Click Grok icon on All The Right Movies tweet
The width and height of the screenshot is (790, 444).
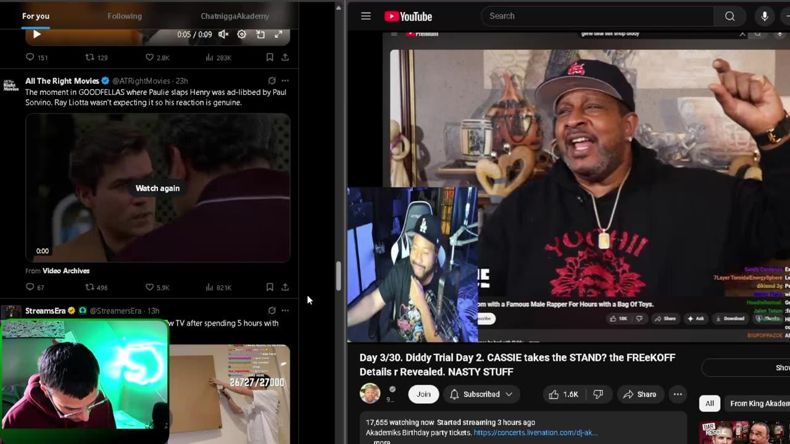[272, 81]
